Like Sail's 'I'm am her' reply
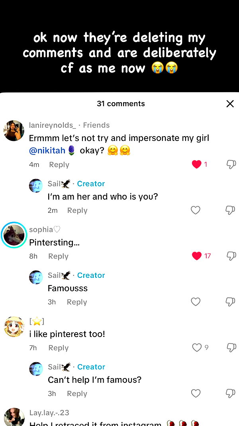The width and height of the screenshot is (239, 426). click(196, 210)
